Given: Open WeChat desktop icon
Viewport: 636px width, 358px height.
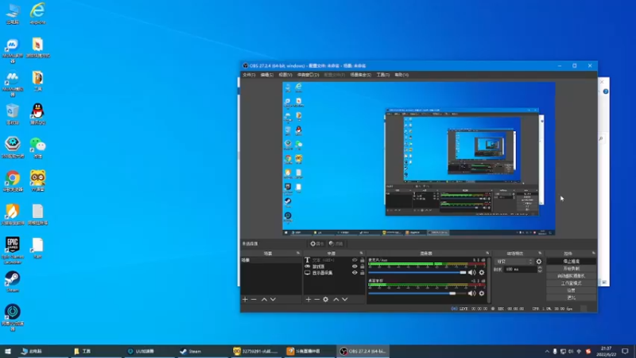Looking at the screenshot, I should pyautogui.click(x=37, y=147).
